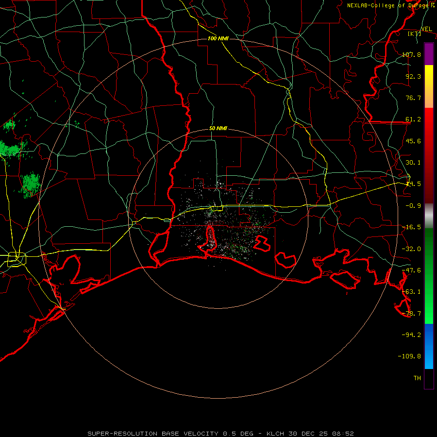437x437 pixels.
Task: Click the 30 DEC 25 date in the caption
Action: 308,434
